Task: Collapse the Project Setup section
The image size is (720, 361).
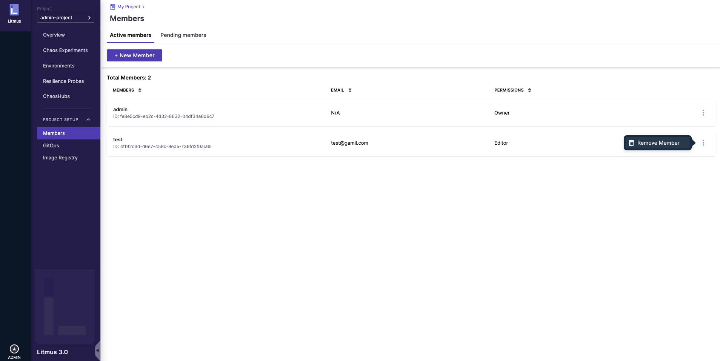Action: pyautogui.click(x=88, y=119)
